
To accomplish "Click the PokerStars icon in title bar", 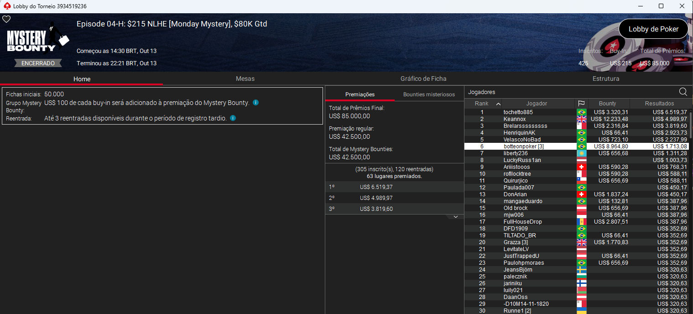I will tap(6, 6).
